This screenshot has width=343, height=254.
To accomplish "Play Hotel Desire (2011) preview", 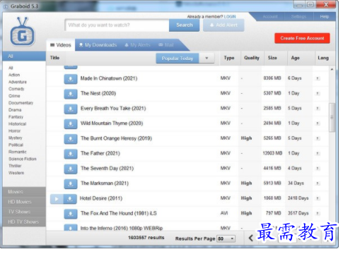I will (57, 199).
